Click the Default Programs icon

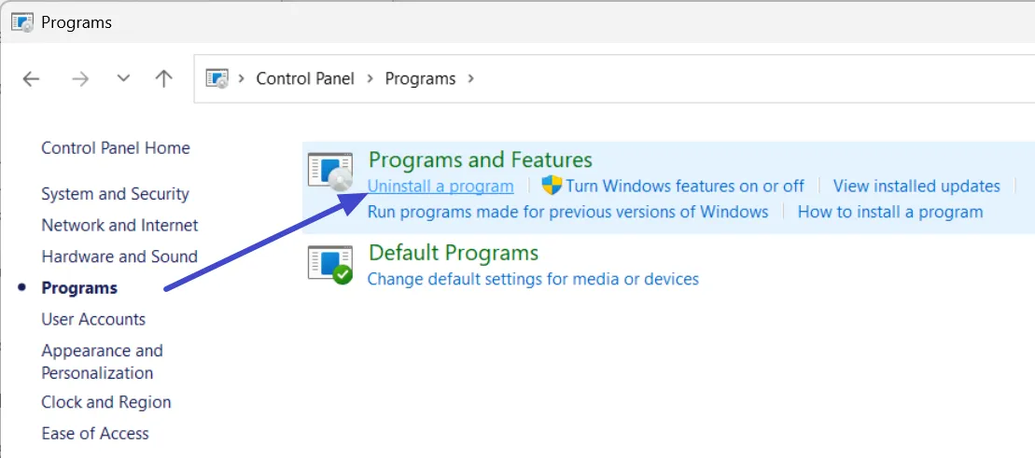click(x=330, y=264)
